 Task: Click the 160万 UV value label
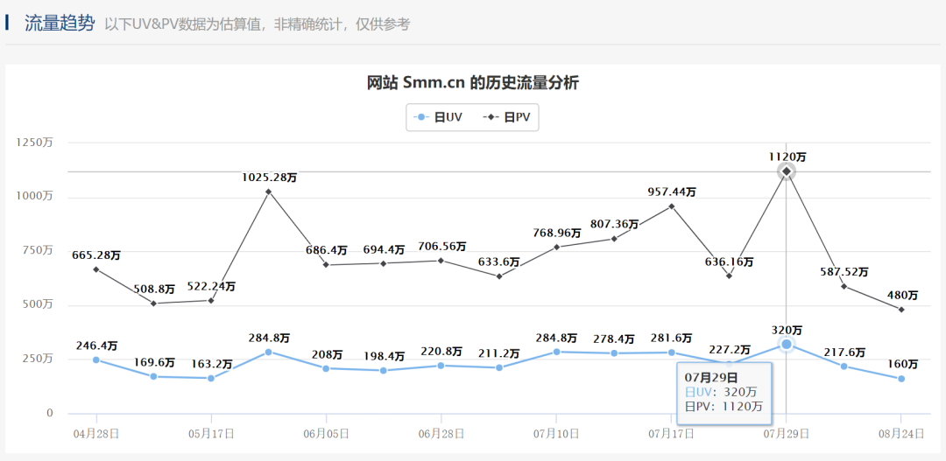902,365
